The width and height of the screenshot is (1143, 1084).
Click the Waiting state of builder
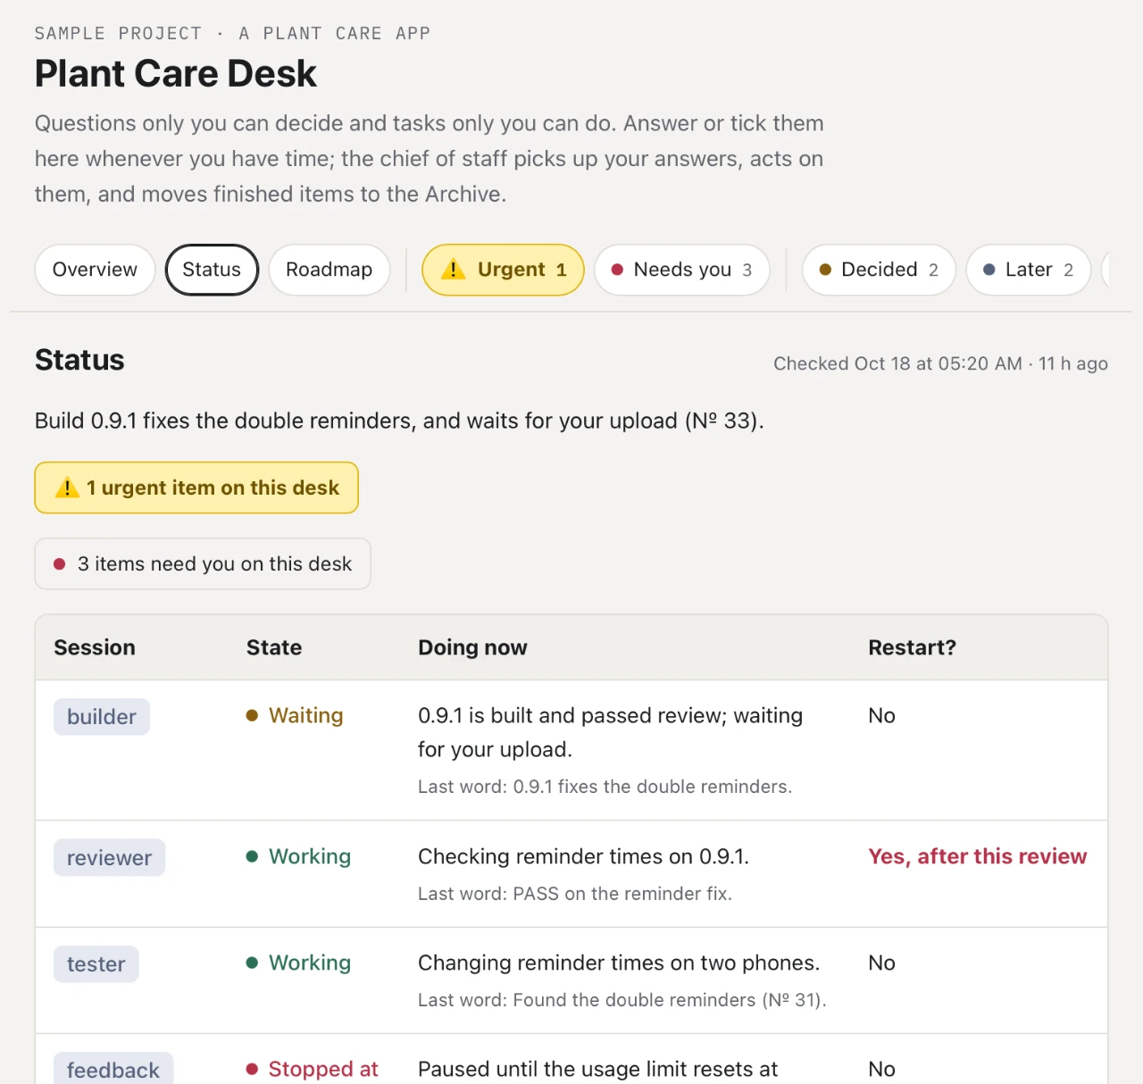295,715
